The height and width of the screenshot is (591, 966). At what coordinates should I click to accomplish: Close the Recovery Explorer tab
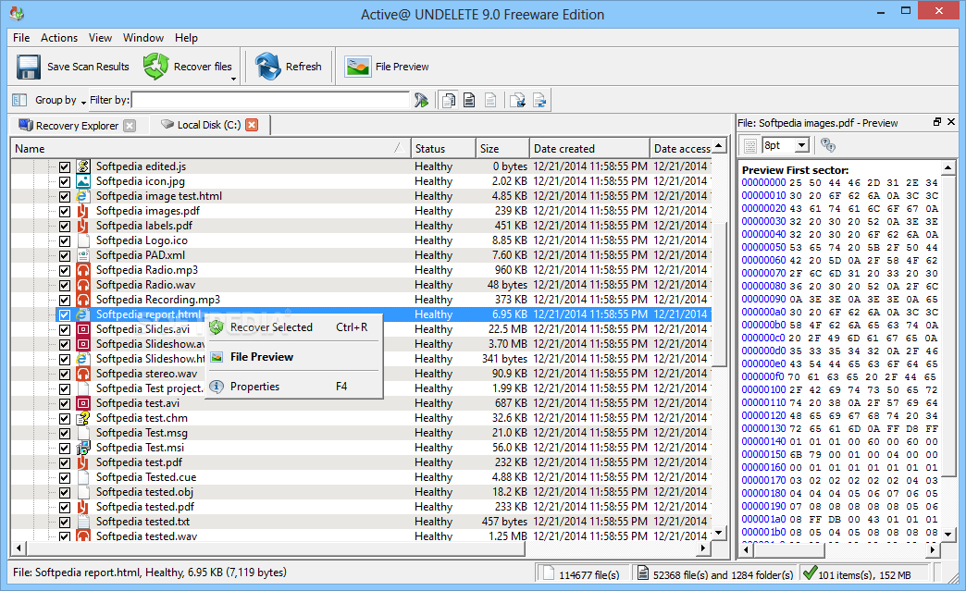[130, 126]
